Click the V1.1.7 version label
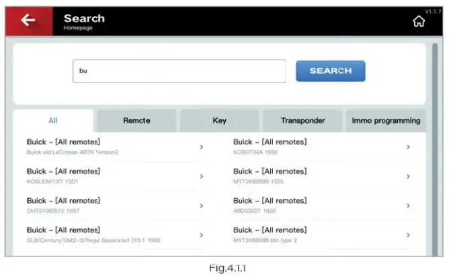 click(x=433, y=11)
